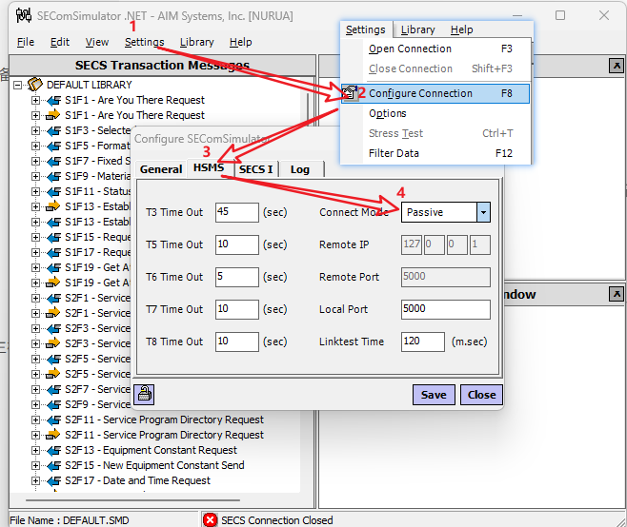This screenshot has width=627, height=527.
Task: Click blue arrow icon of S2F9 message
Action: [53, 404]
